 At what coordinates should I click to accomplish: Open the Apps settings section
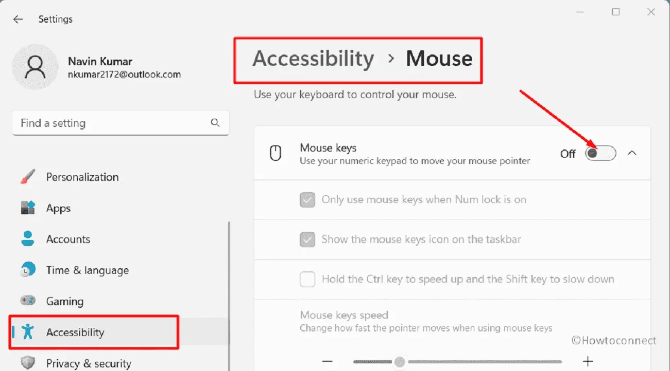coord(58,208)
